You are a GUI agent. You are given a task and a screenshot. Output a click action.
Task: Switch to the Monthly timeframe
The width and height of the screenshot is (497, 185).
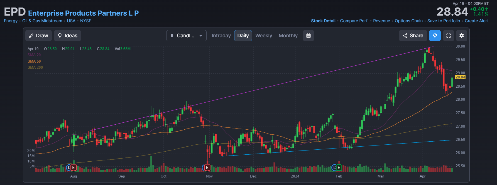(288, 36)
